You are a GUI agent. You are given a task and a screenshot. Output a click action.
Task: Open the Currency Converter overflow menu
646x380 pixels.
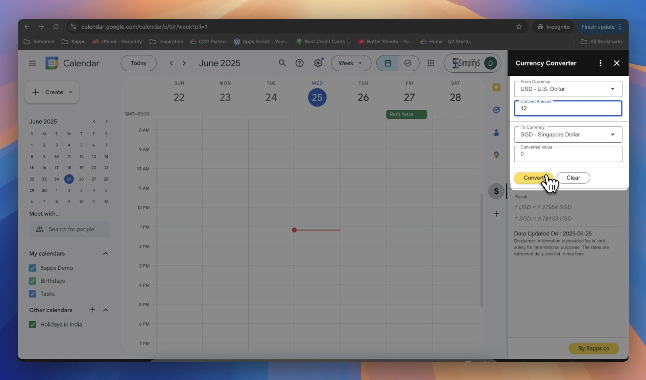point(600,63)
